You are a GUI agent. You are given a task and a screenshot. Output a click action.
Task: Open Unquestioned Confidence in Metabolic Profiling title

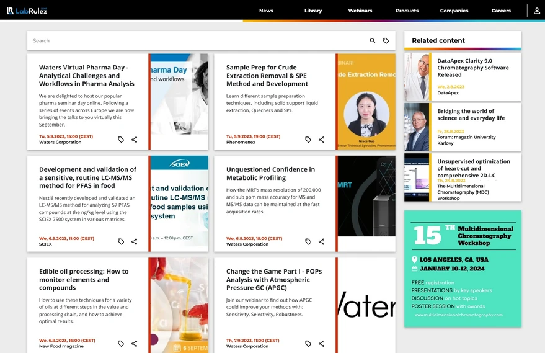coord(270,174)
